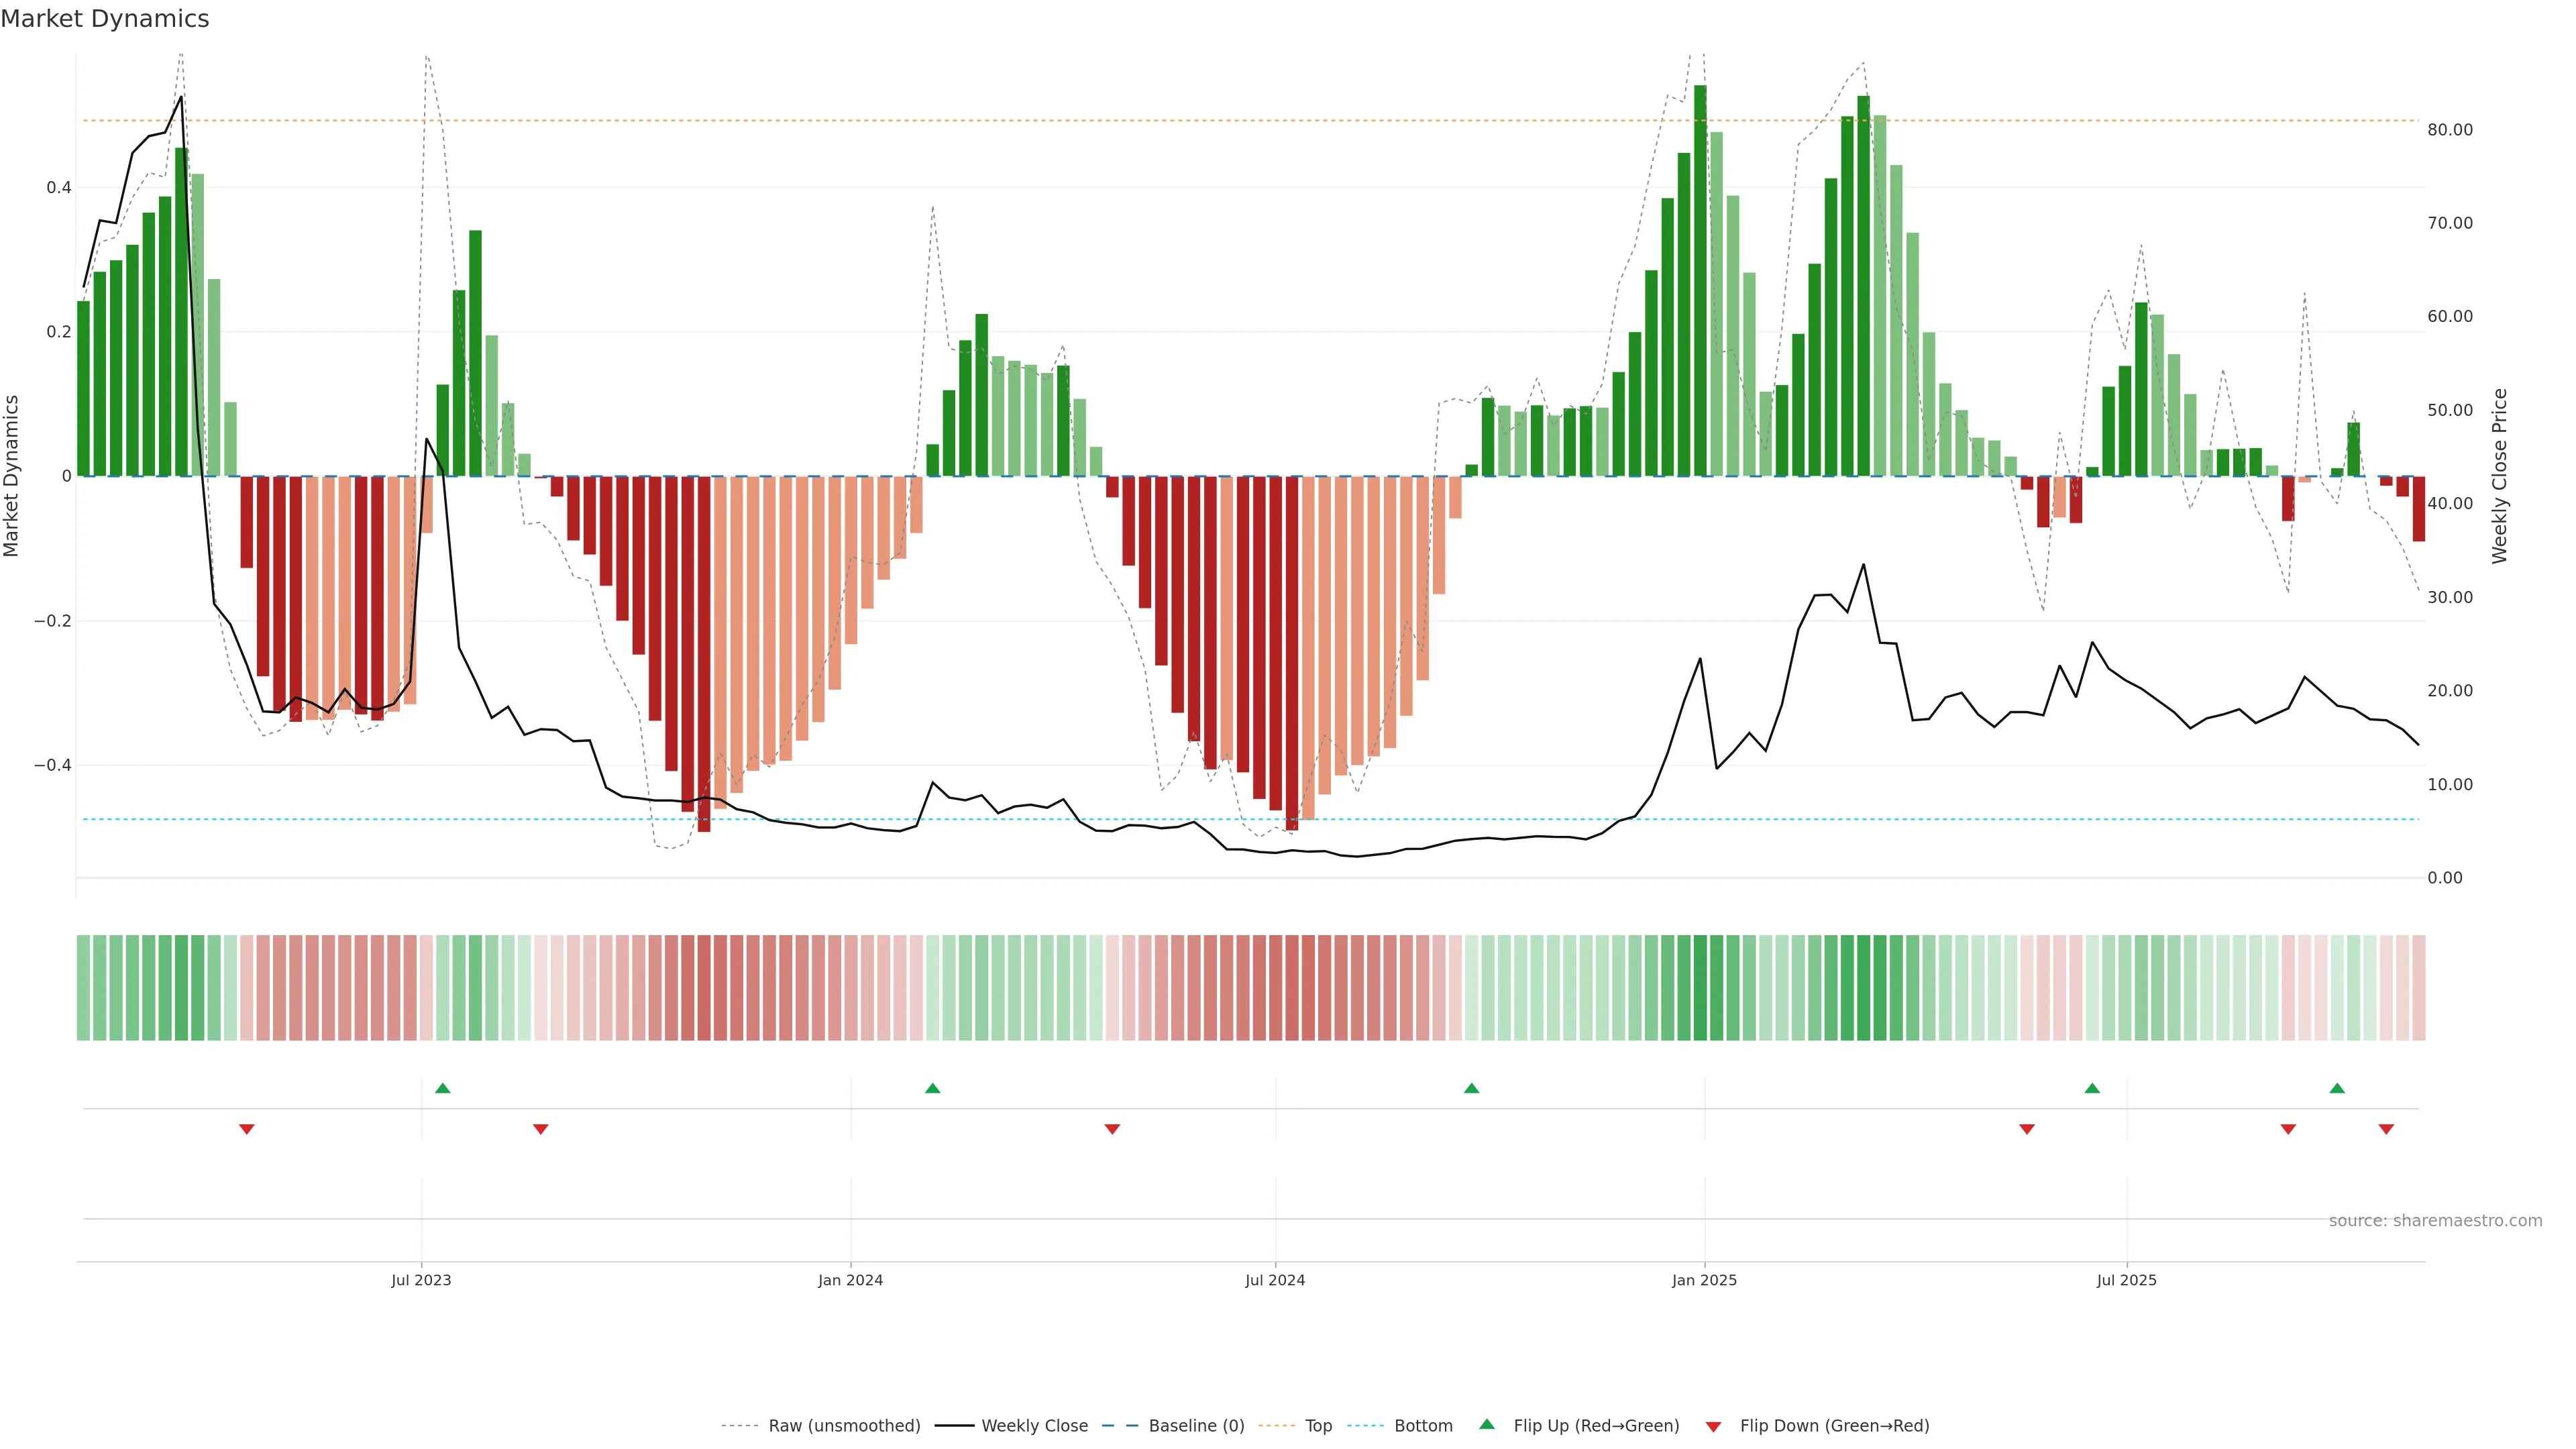Viewport: 2576px width, 1449px height.
Task: Click the darkest green heatmap cell near Jan 2025
Action: coord(1700,988)
